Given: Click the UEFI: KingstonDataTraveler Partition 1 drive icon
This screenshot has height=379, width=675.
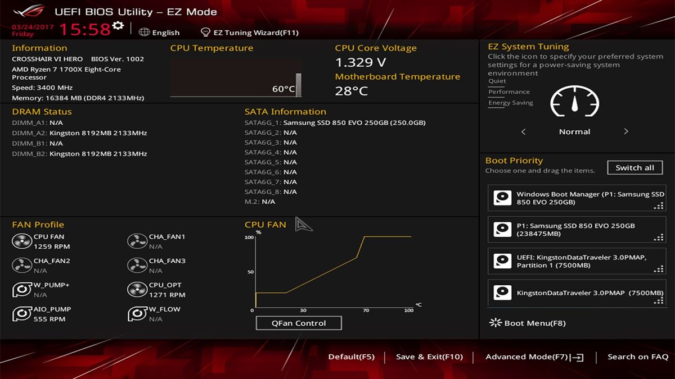Looking at the screenshot, I should tap(502, 261).
